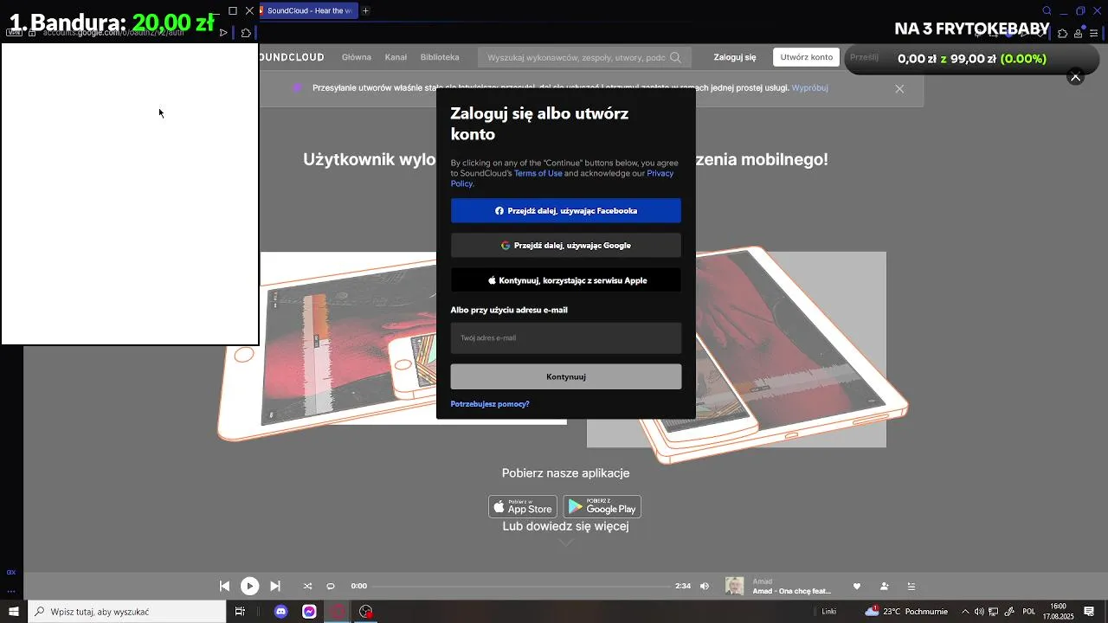This screenshot has height=623, width=1108.
Task: Open the 'Amad - Ona chcę feat...' track title
Action: [791, 591]
